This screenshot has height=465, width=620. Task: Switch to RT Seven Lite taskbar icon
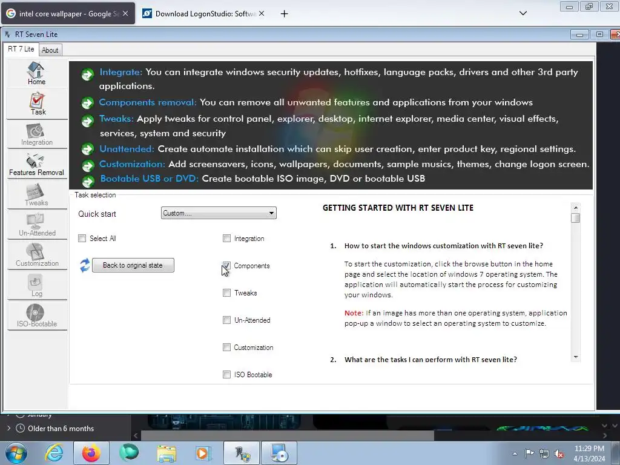point(242,453)
